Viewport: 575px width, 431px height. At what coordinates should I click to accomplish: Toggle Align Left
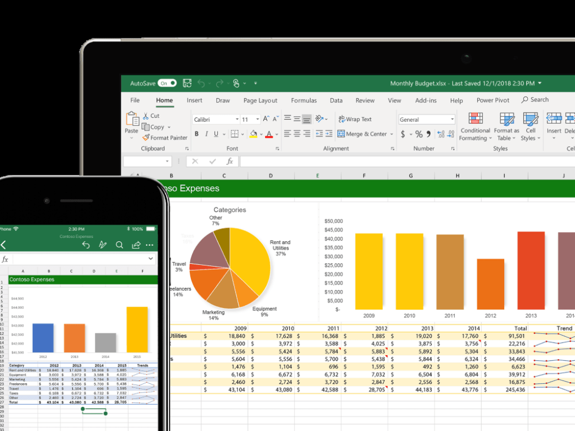(287, 134)
